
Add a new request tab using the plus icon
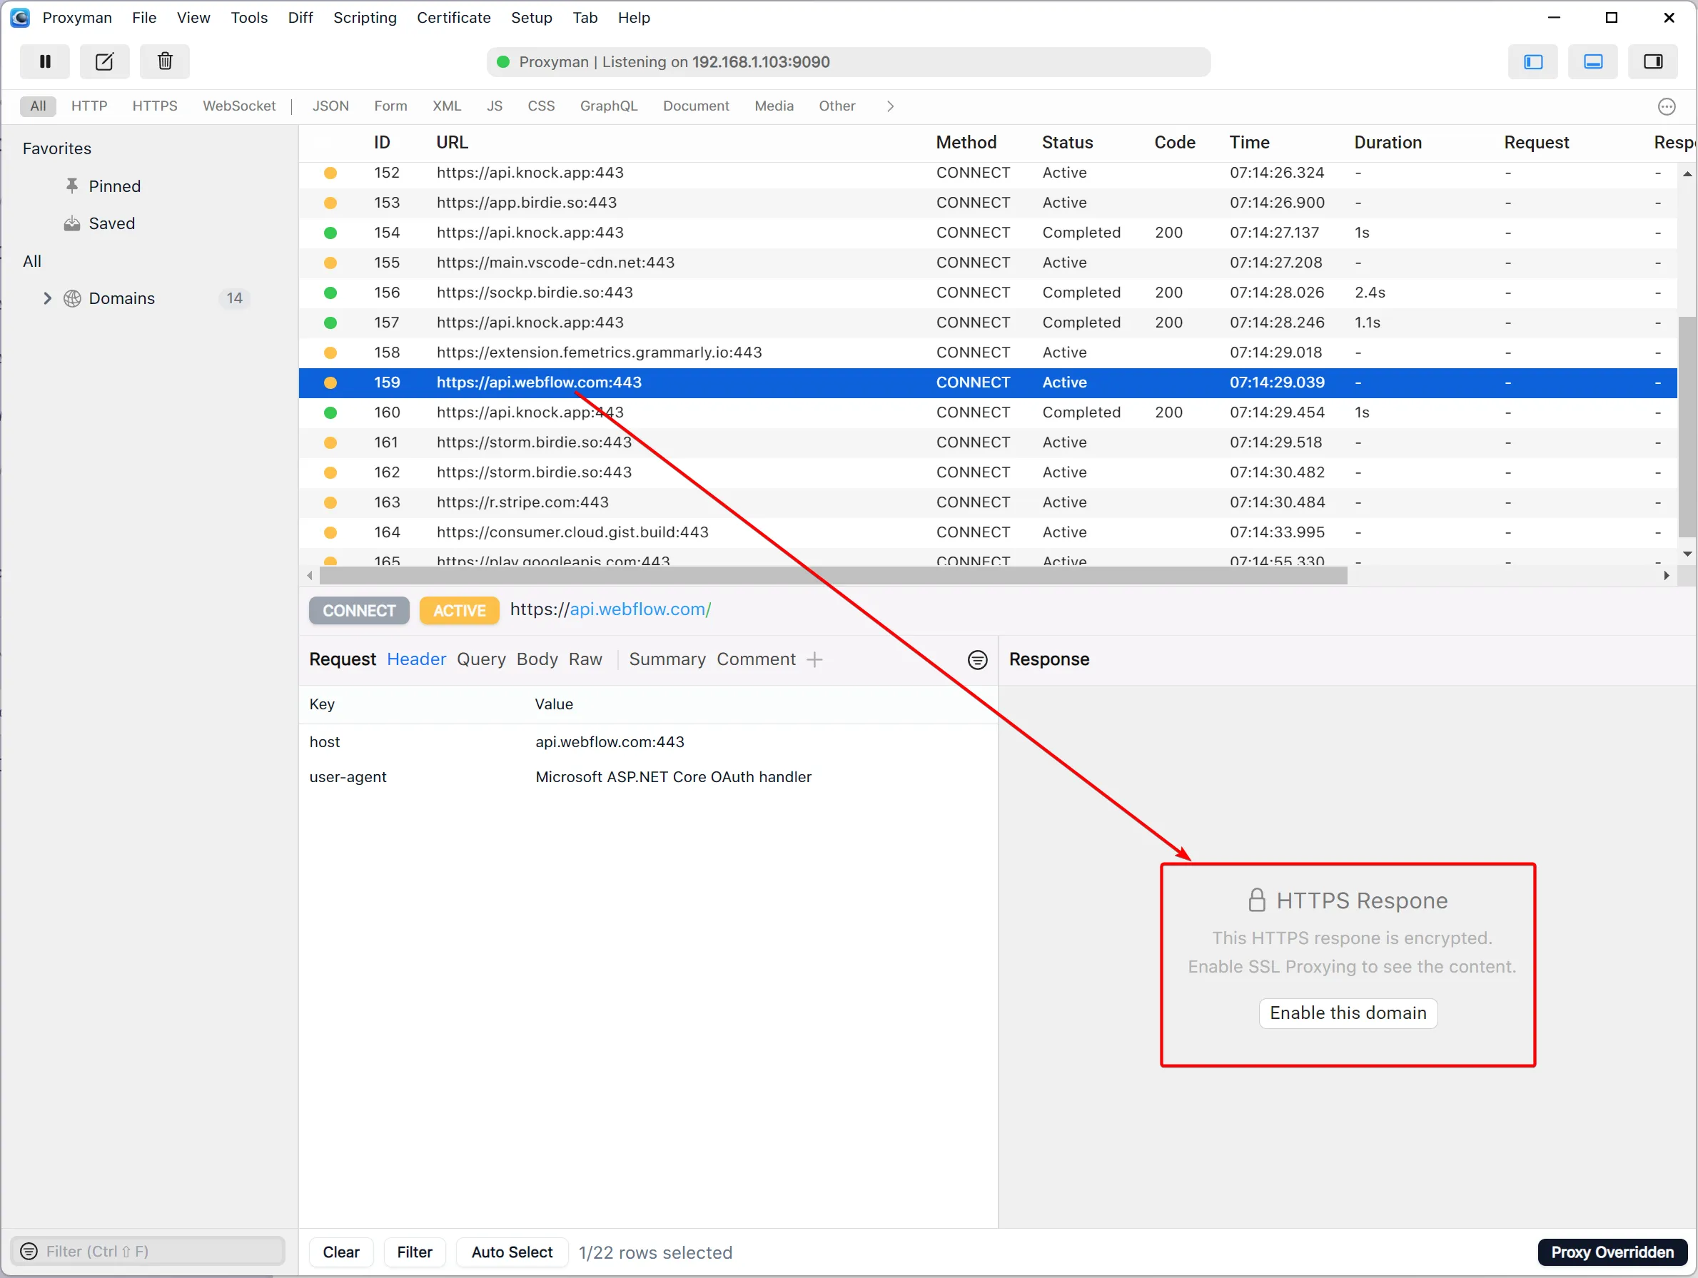point(815,659)
